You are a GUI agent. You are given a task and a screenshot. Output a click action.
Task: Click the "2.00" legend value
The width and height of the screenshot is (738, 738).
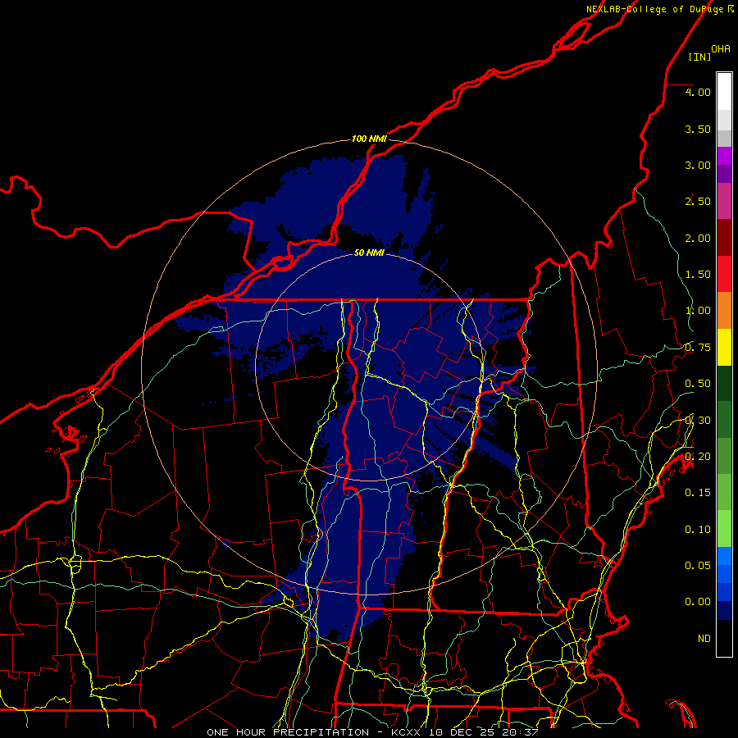click(698, 238)
